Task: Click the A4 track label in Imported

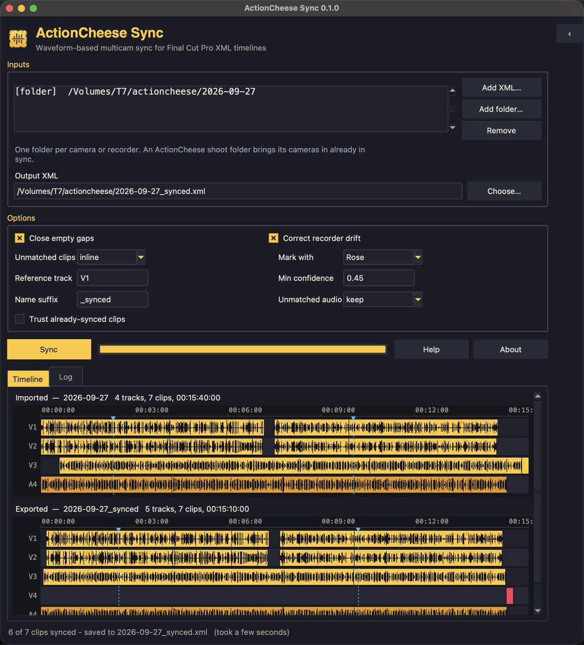Action: pos(33,484)
